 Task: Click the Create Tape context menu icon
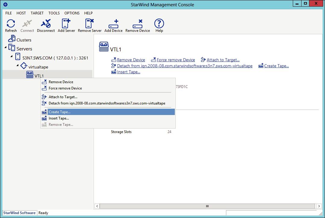[44, 112]
